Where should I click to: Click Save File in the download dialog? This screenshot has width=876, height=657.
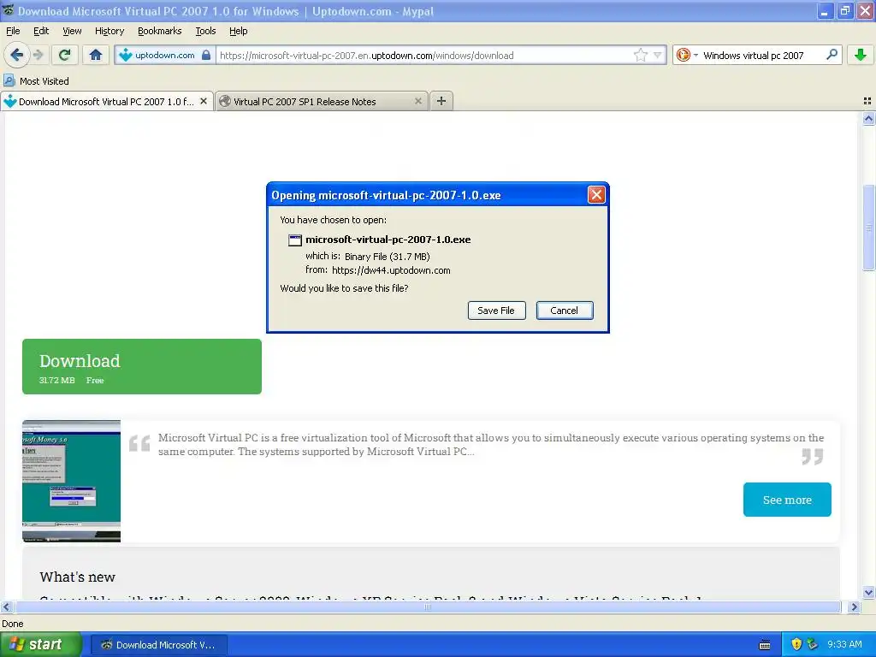(x=496, y=311)
